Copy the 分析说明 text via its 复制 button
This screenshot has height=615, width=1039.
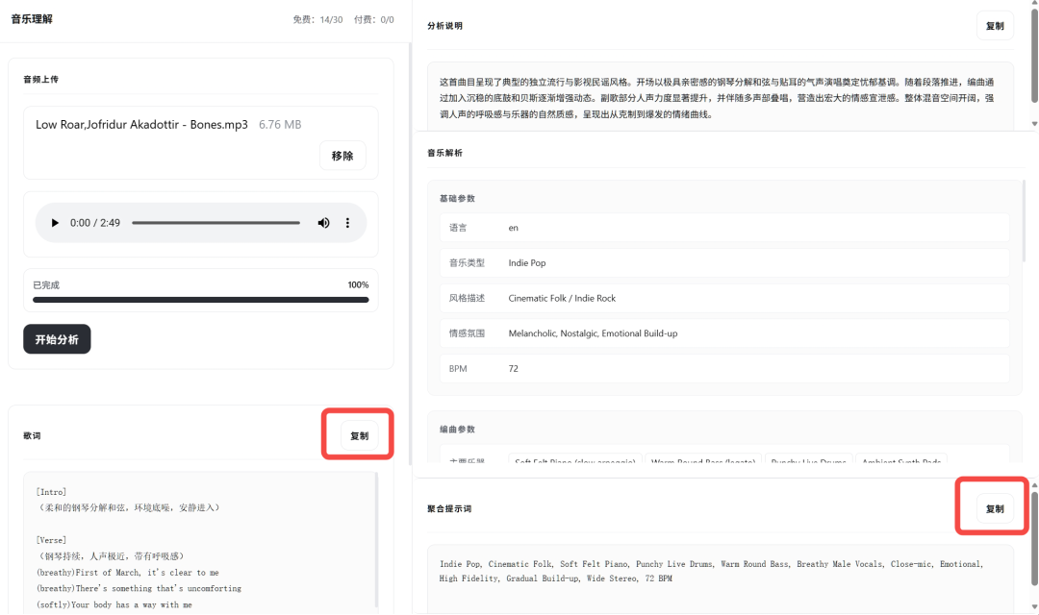click(x=995, y=25)
